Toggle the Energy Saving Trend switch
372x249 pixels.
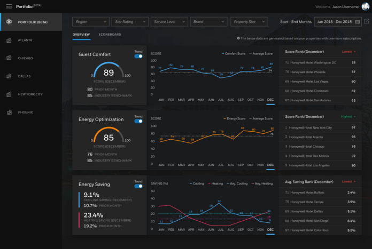(x=138, y=186)
